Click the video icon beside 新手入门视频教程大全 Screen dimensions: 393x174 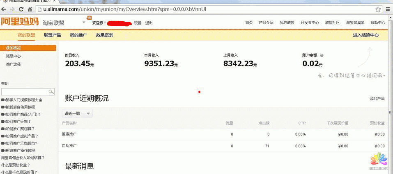3,100
